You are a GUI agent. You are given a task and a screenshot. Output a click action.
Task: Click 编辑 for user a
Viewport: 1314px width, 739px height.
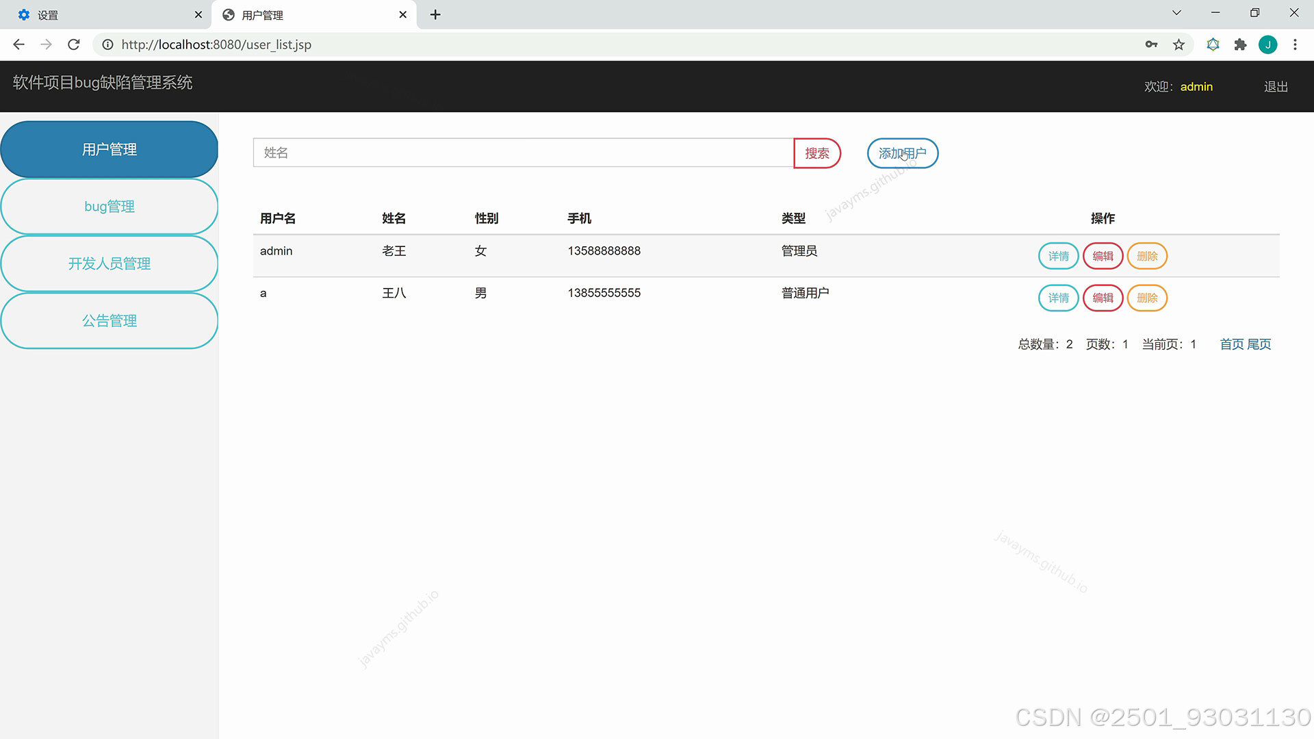1103,298
